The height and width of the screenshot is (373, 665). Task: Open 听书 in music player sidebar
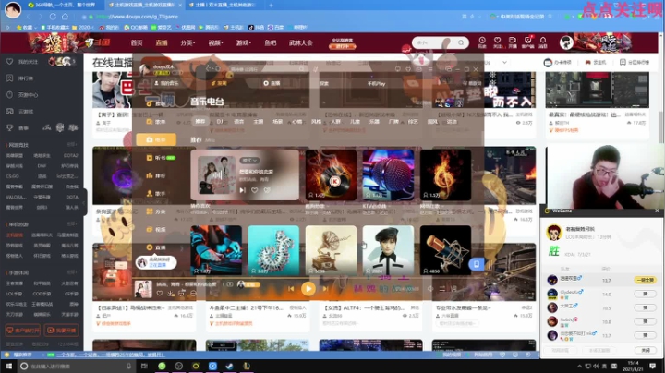(x=161, y=158)
